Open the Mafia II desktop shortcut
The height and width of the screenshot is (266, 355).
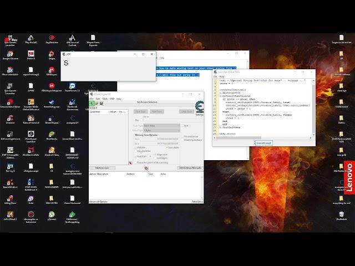[x=31, y=55]
